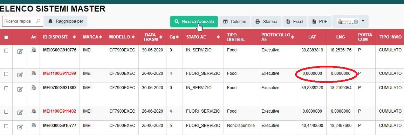404x135 pixels.
Task: Open the Agenzia Entrate dropdown
Action: point(350,22)
